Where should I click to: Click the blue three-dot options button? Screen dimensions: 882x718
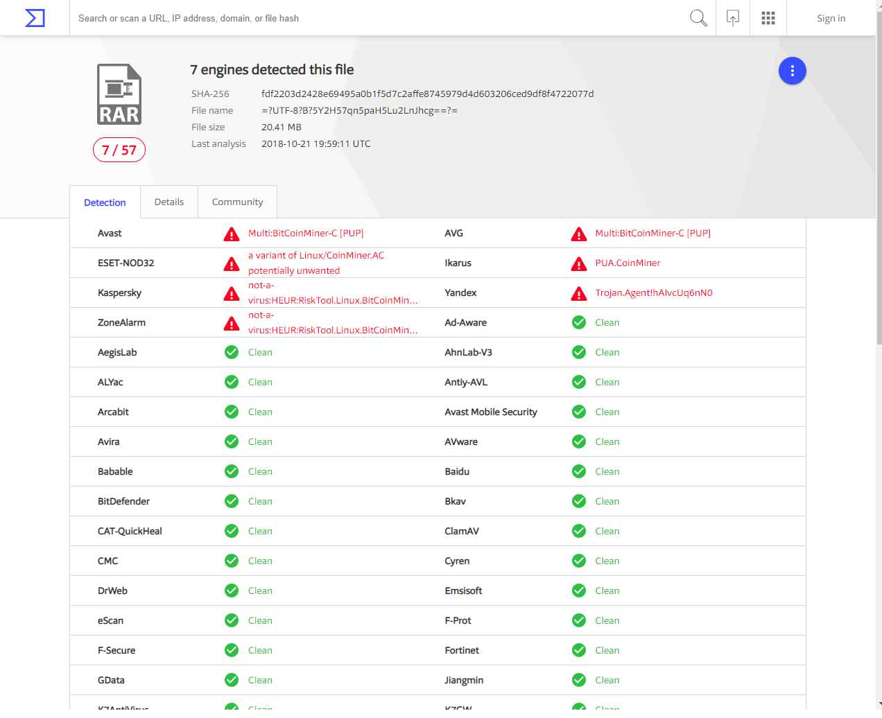point(793,71)
